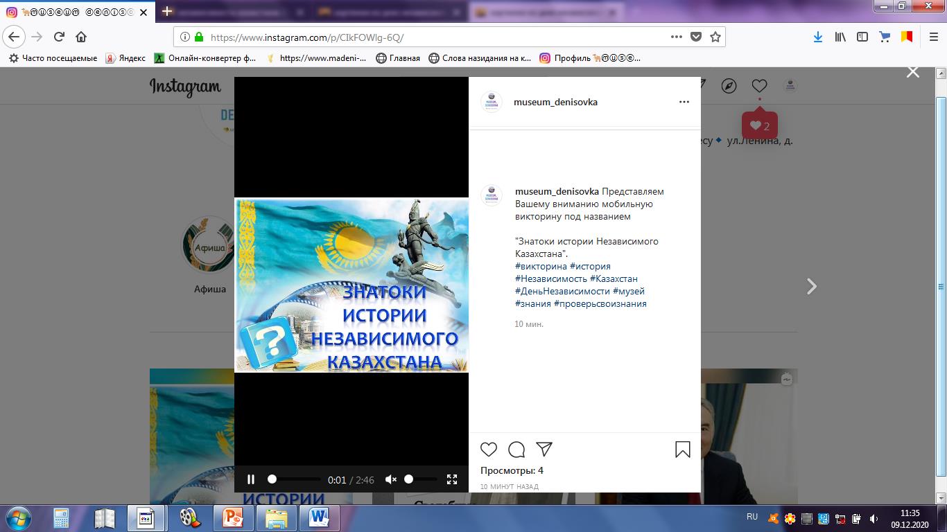Open a new browser tab
Viewport: 947px width, 532px height.
click(x=167, y=11)
